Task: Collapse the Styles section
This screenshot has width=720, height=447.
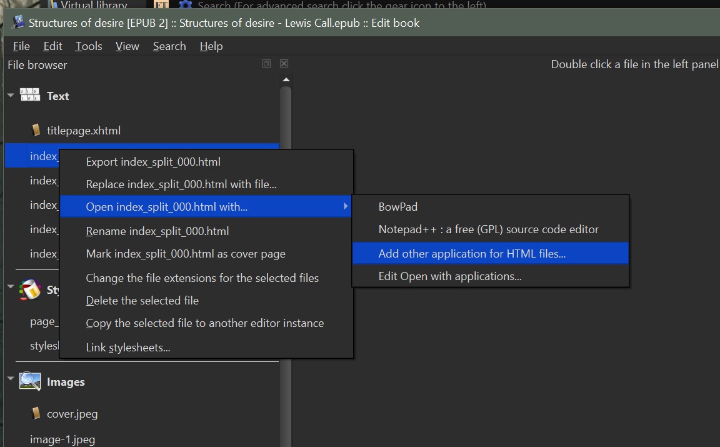Action: click(x=11, y=288)
